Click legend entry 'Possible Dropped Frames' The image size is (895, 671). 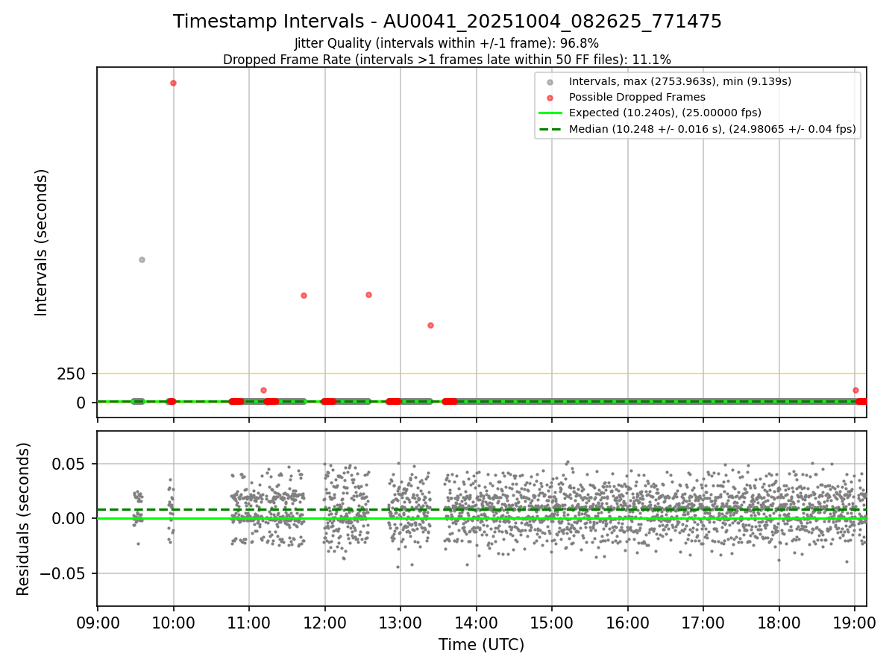pos(637,97)
